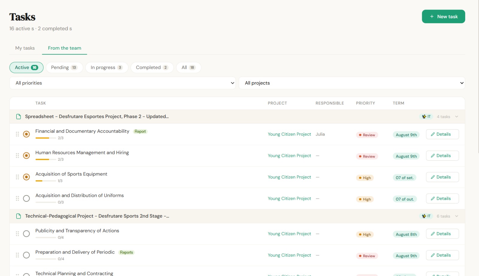479x276 pixels.
Task: Create a New task
Action: click(443, 16)
